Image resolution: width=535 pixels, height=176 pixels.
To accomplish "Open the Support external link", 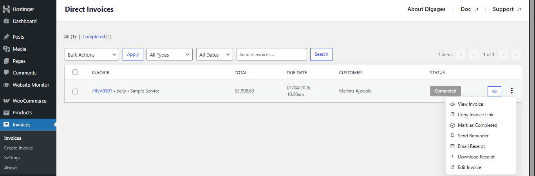I will coord(507,9).
